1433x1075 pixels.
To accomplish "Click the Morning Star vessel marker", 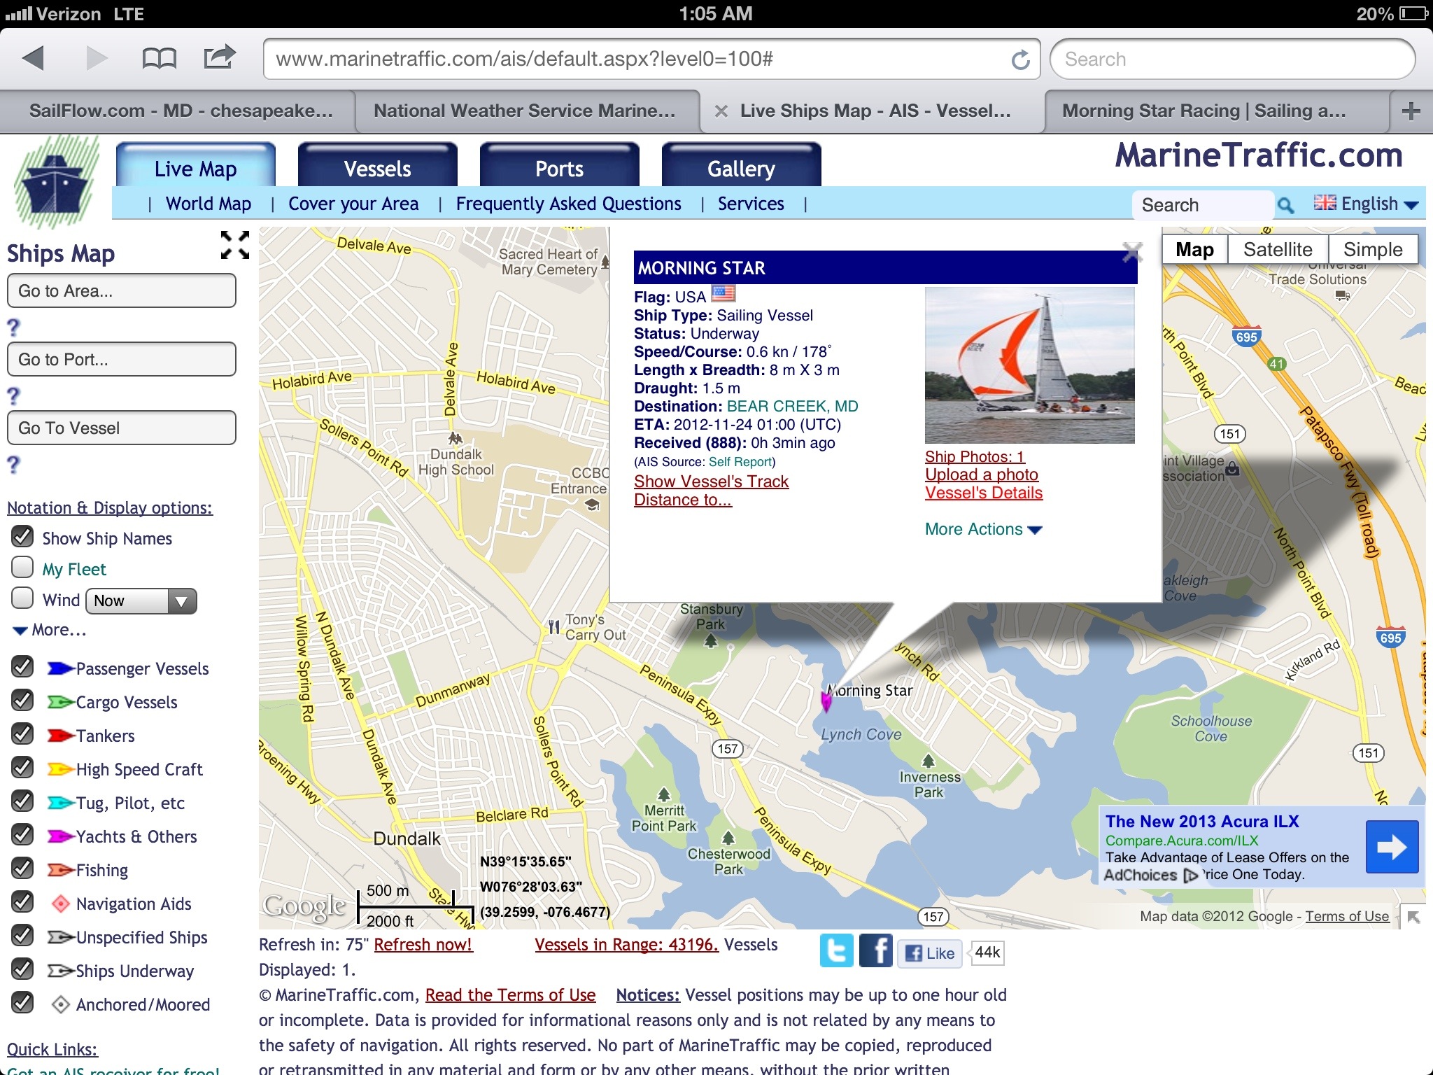I will (826, 700).
